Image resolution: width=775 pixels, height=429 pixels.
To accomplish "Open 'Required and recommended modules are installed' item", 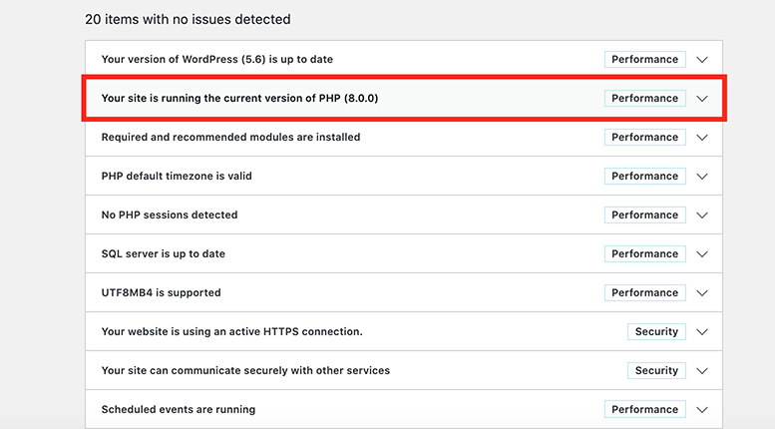I will click(x=230, y=138).
